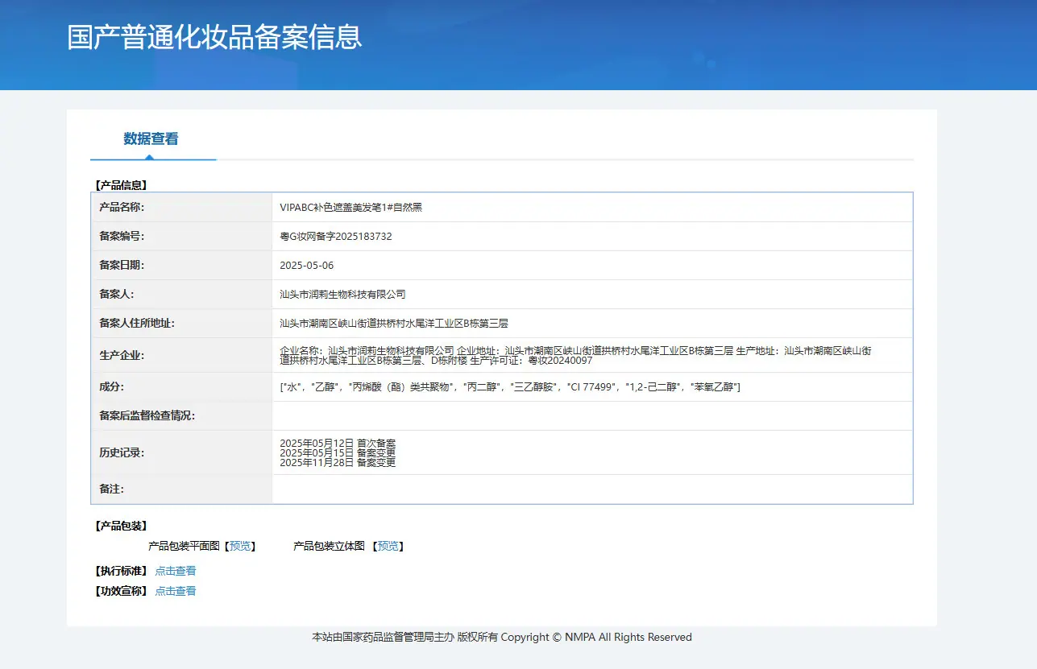Open 点击查看 link for 执行标准
Viewport: 1037px width, 669px height.
click(x=176, y=571)
